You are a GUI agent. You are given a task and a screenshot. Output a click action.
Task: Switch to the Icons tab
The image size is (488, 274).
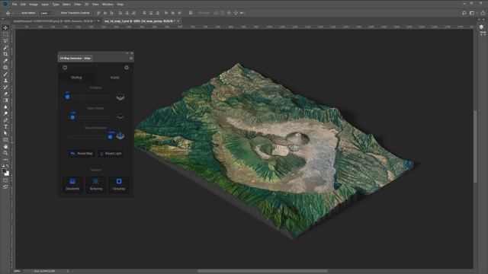(114, 78)
